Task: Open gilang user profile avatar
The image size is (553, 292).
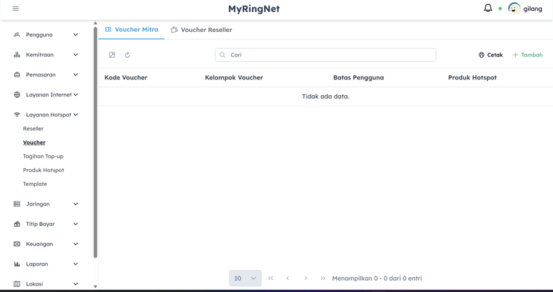Action: (514, 9)
